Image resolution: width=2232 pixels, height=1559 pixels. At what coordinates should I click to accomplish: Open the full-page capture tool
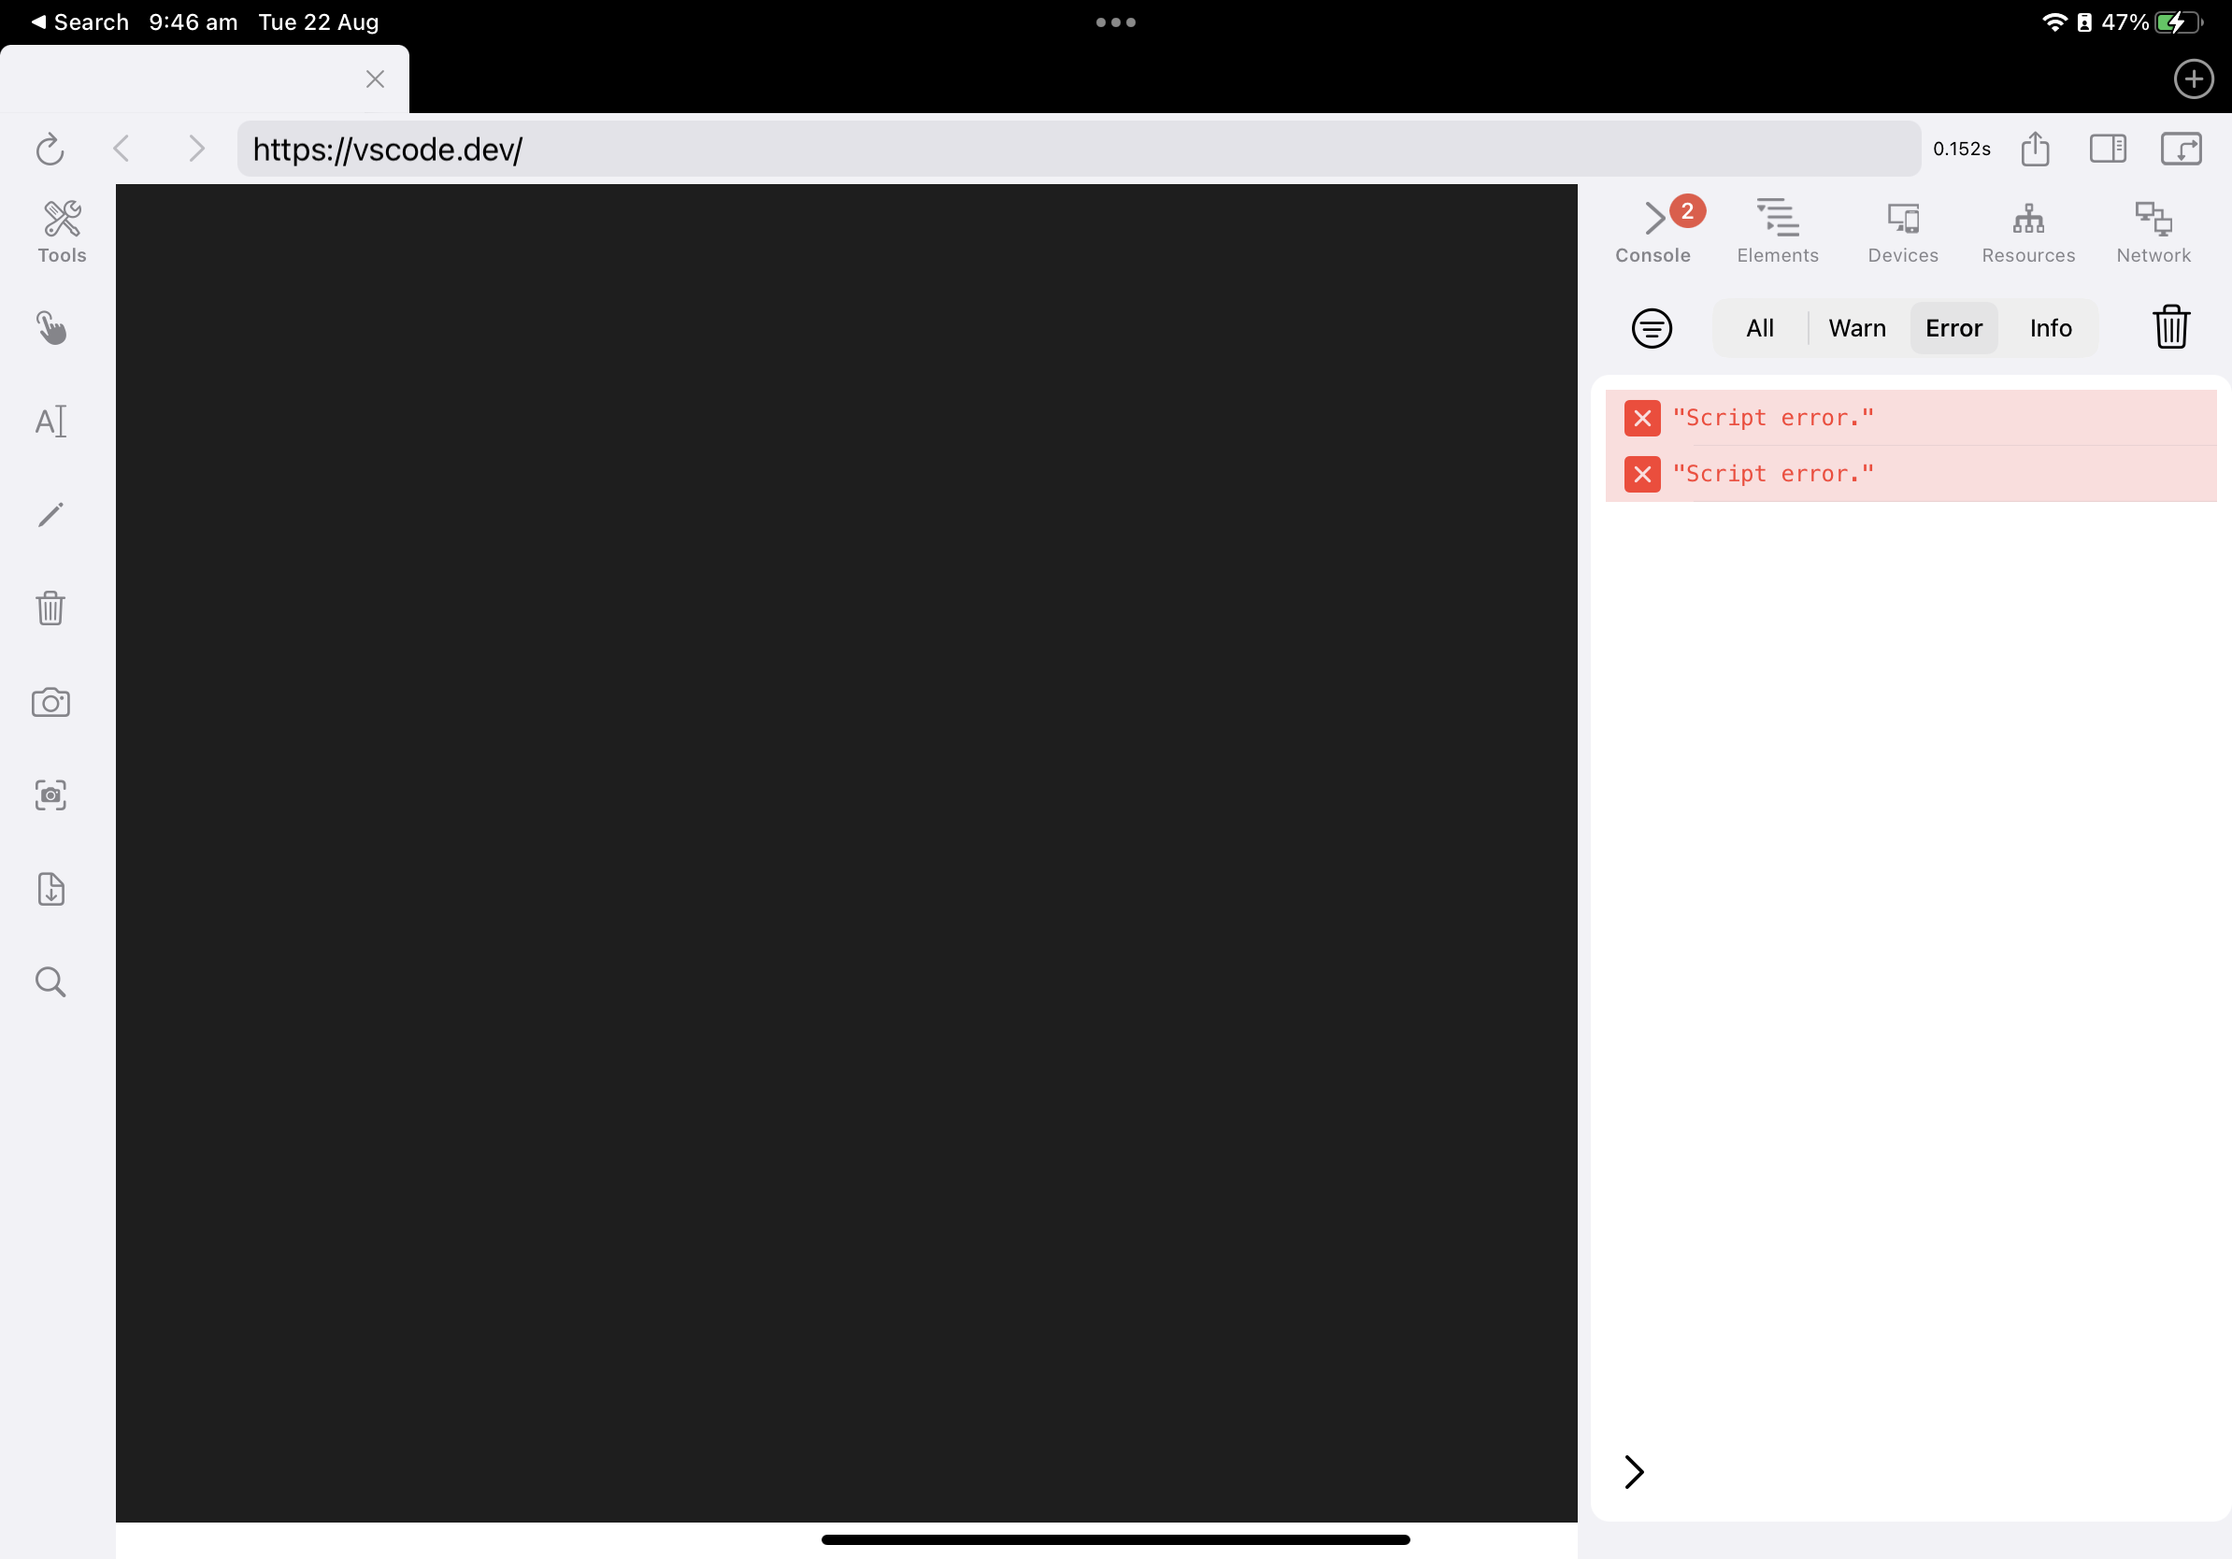(50, 795)
